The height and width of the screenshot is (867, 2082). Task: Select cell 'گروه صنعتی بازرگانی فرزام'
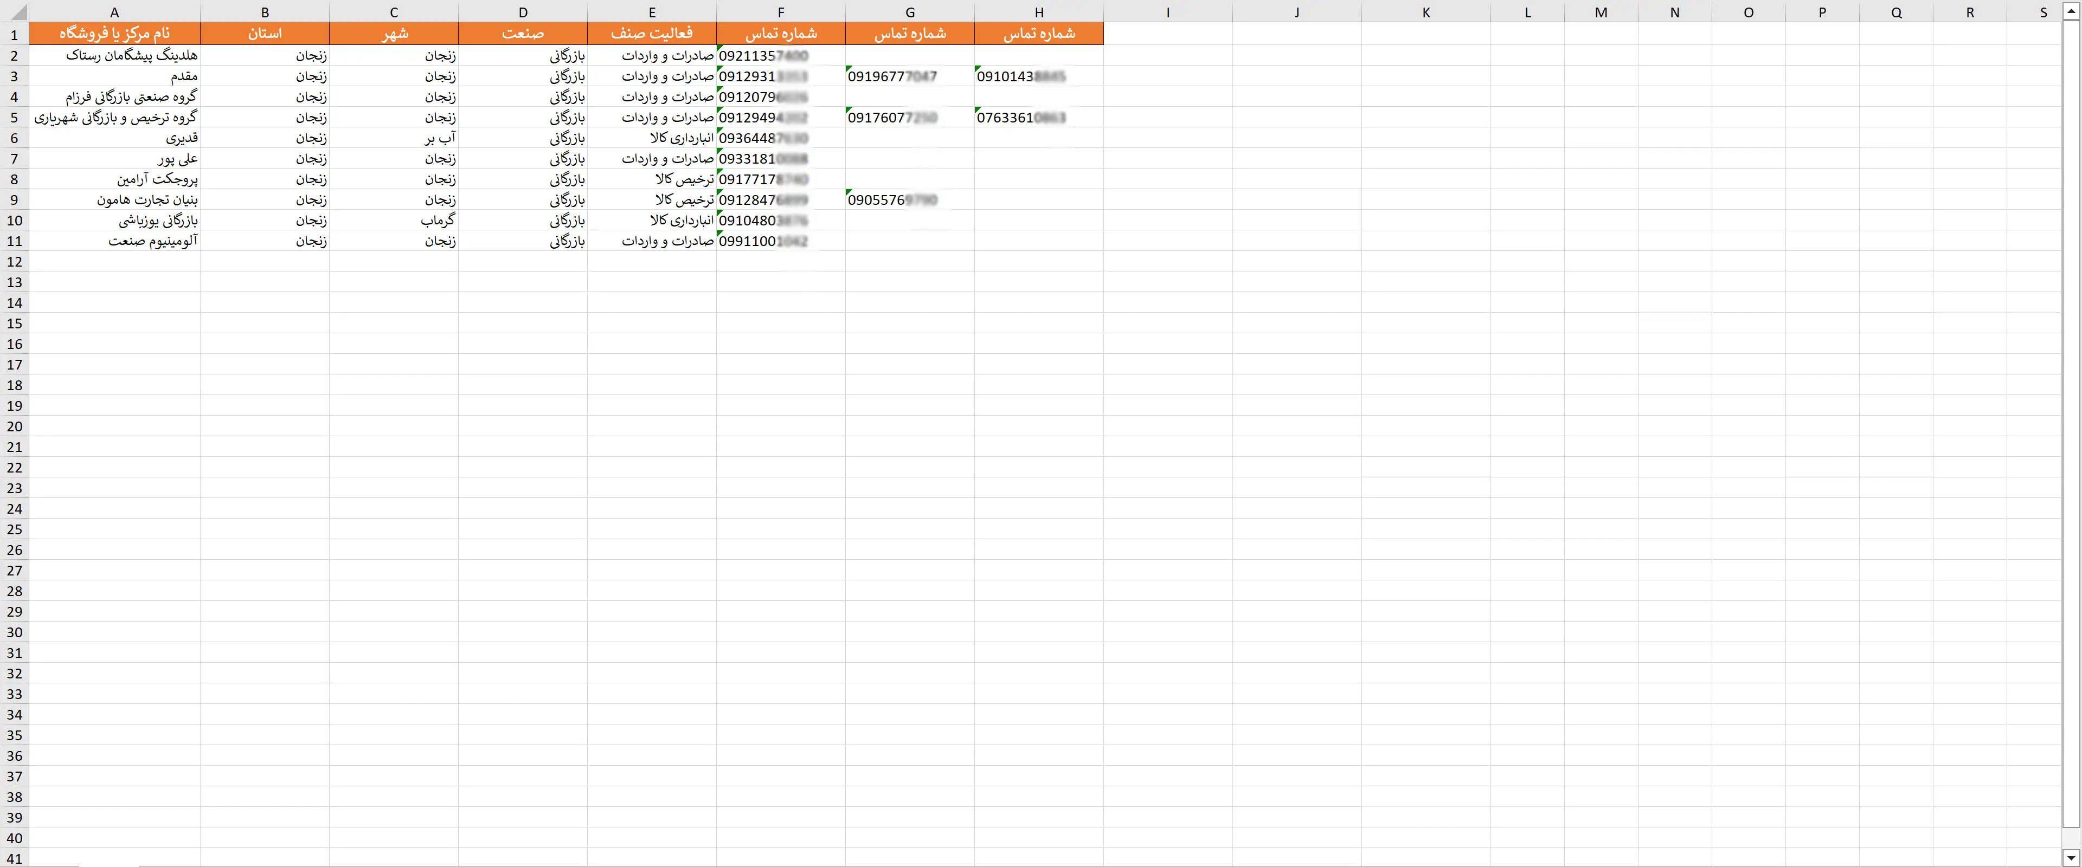tap(114, 96)
